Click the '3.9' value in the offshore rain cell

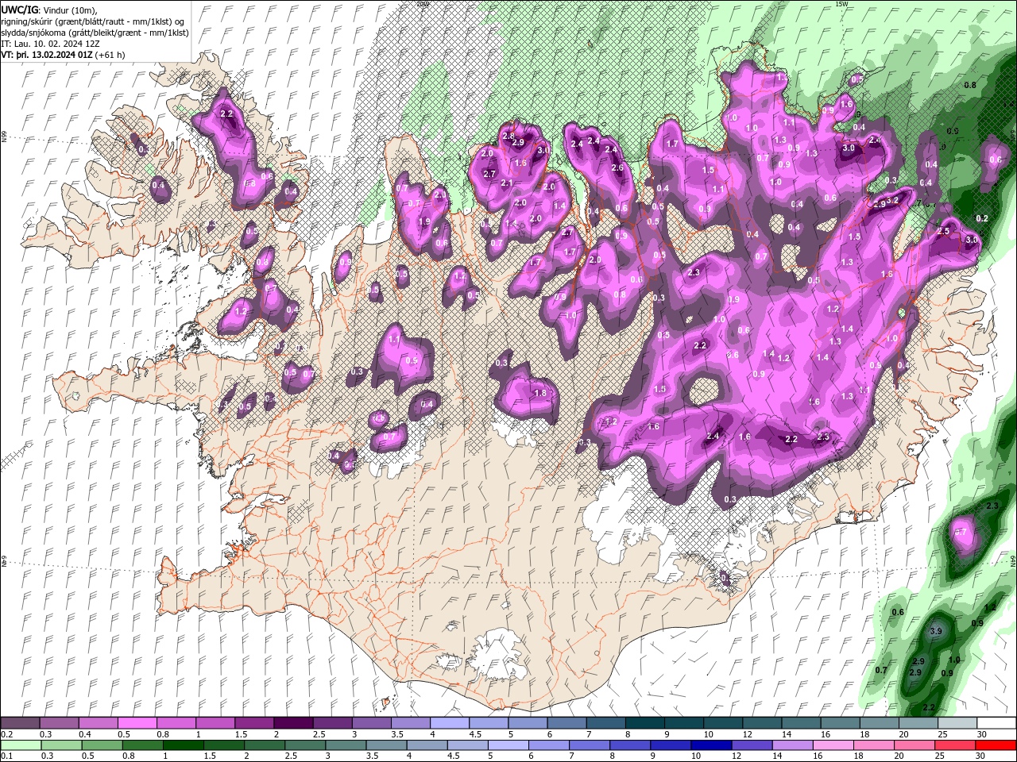(x=935, y=631)
